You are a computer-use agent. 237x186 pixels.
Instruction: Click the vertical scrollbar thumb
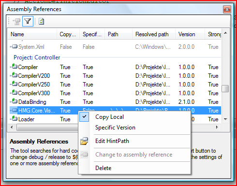(x=225, y=88)
